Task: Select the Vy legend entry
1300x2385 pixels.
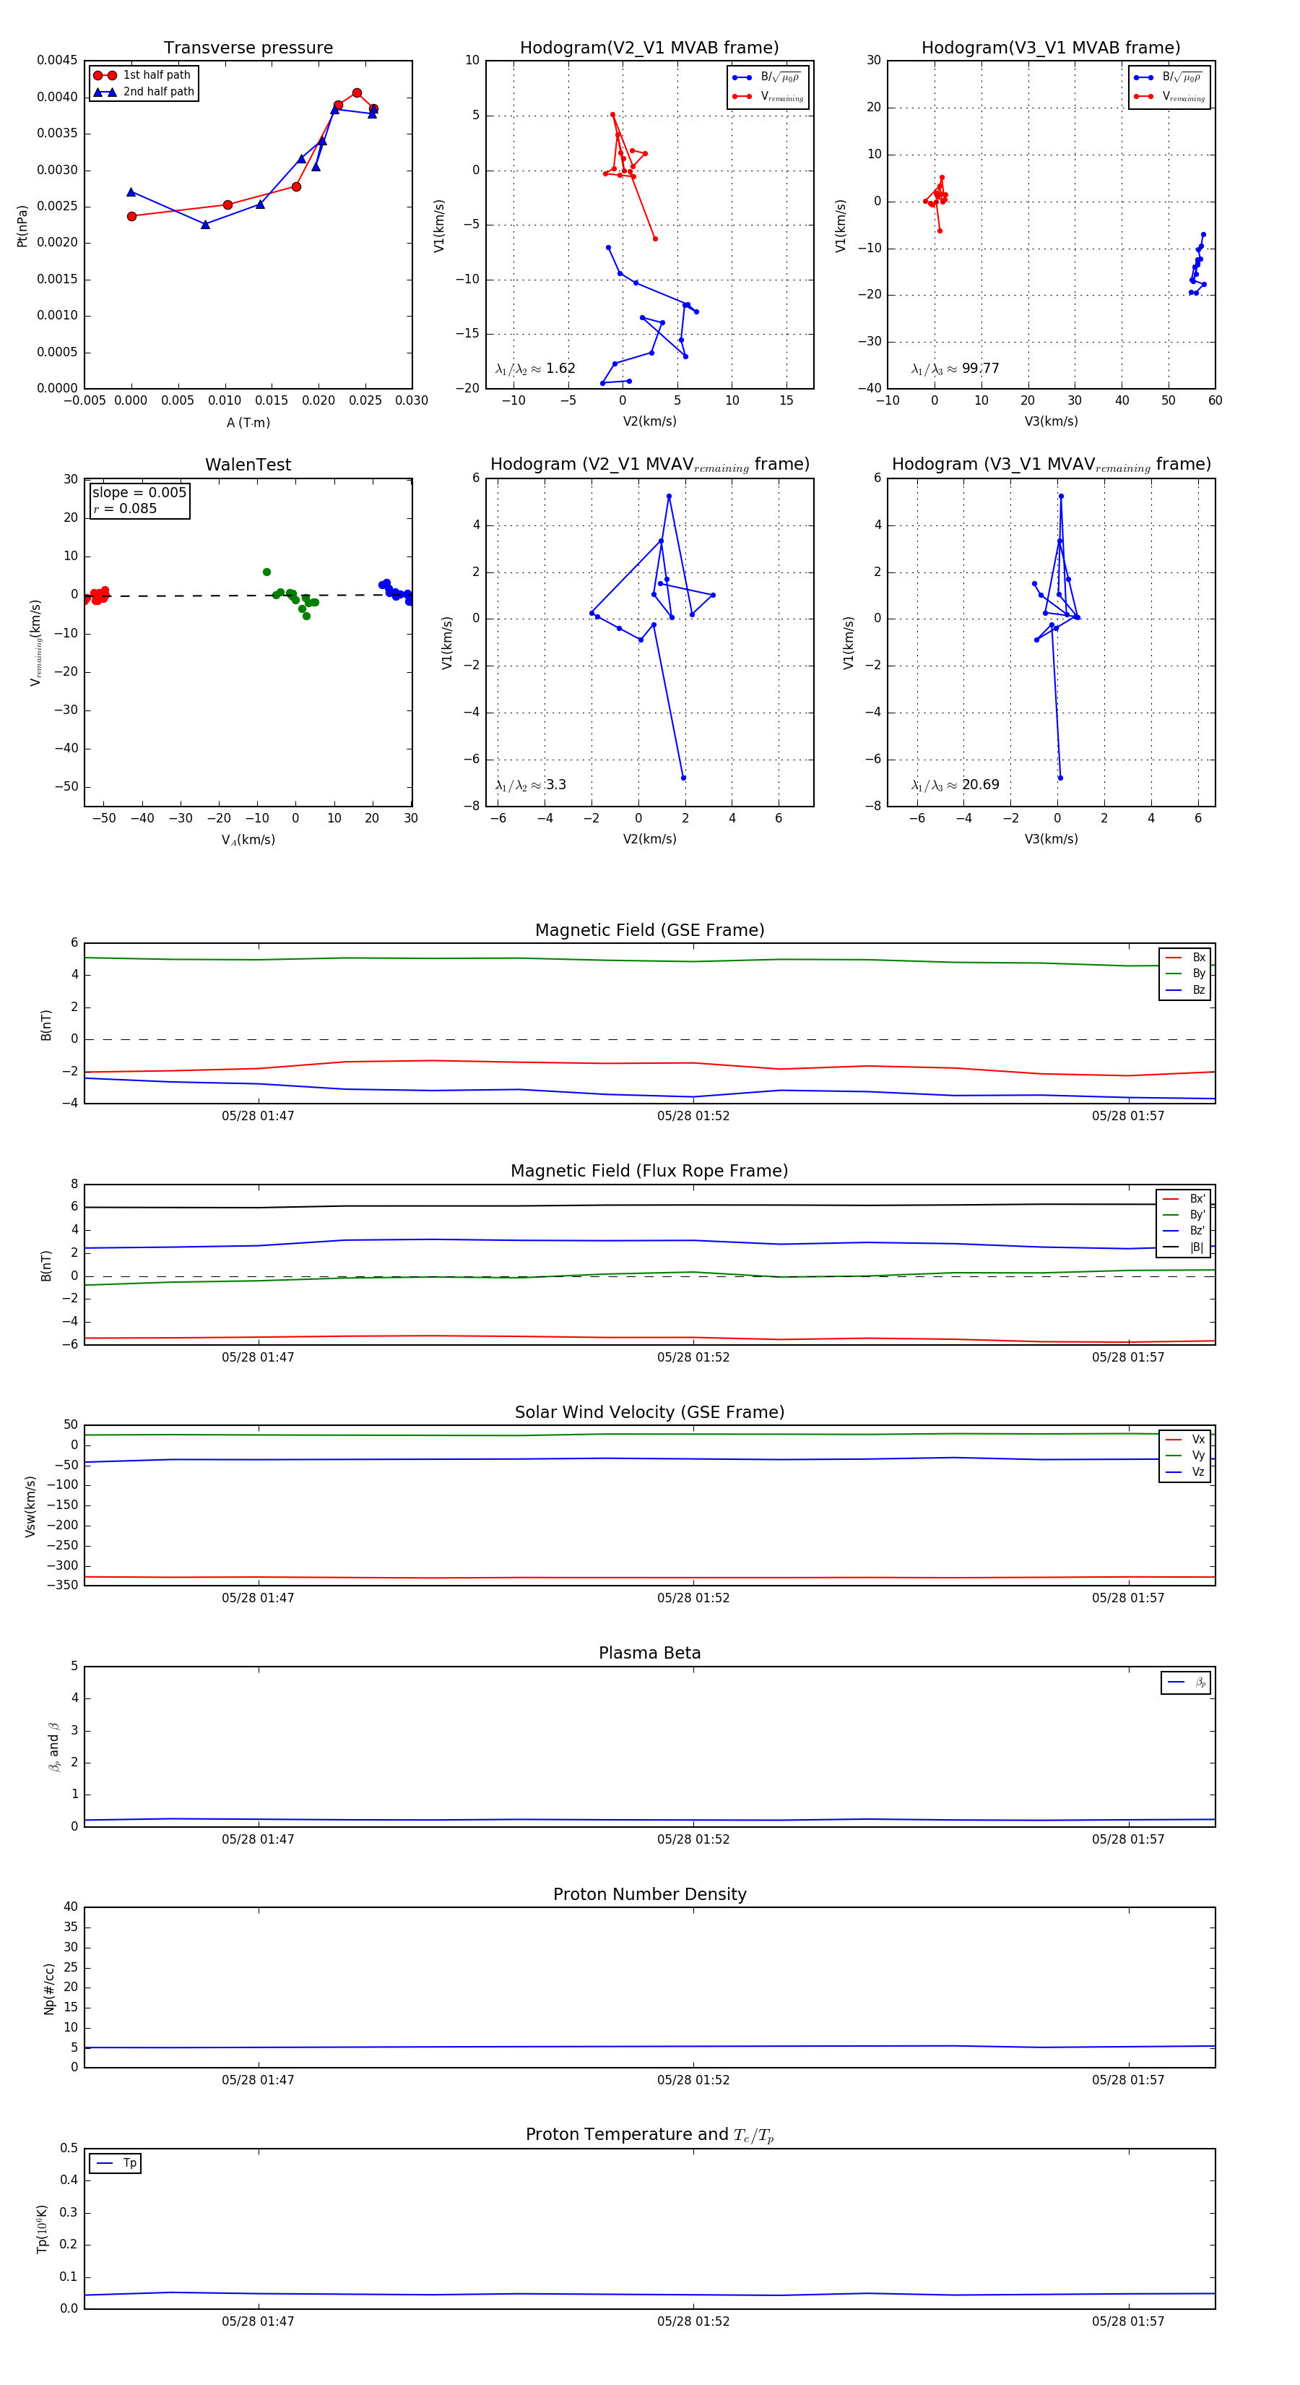Action: tap(1185, 1456)
